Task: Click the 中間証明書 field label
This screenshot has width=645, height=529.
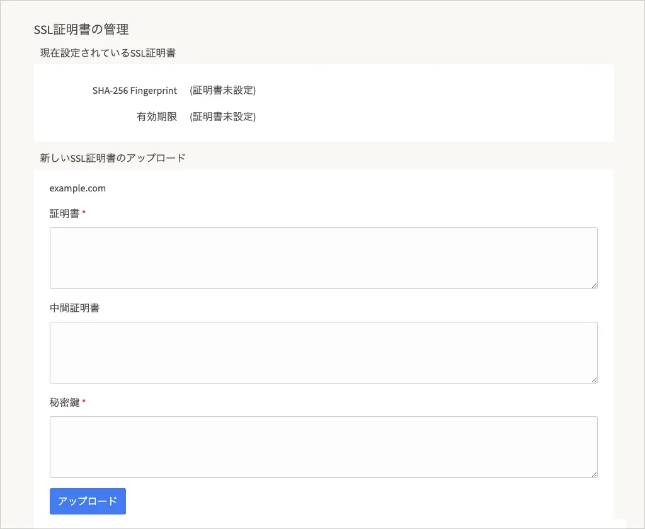Action: [x=74, y=308]
